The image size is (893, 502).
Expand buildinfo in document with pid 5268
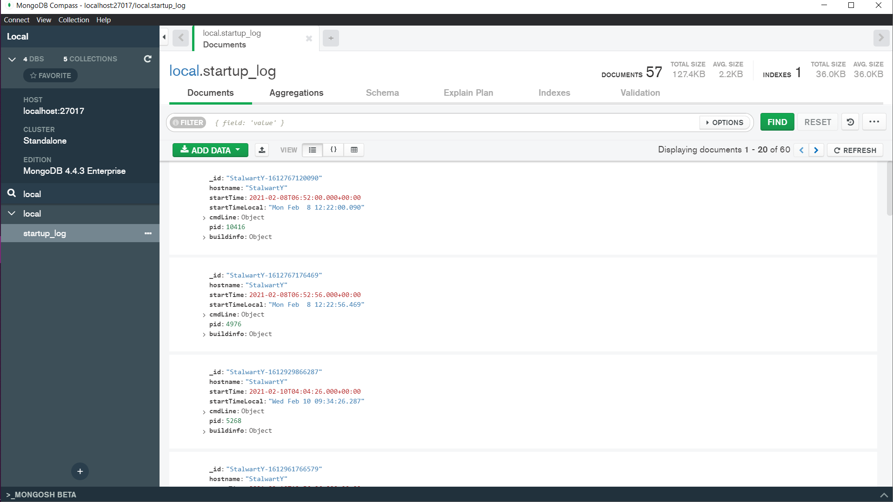coord(204,431)
